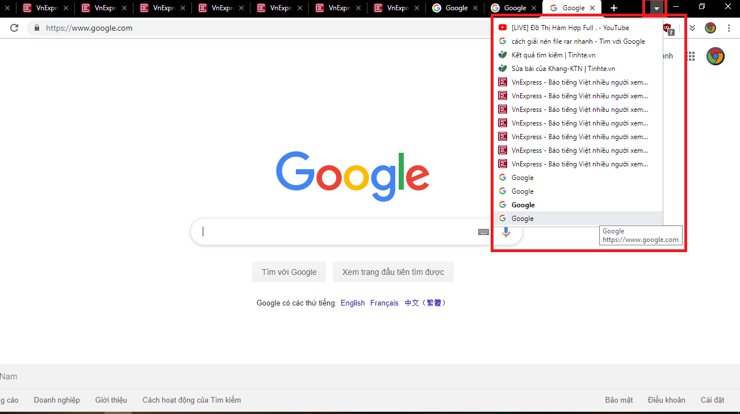This screenshot has width=740, height=414.
Task: Open 'Cách hoạt động của Tìm kiếm' link
Action: coord(192,400)
